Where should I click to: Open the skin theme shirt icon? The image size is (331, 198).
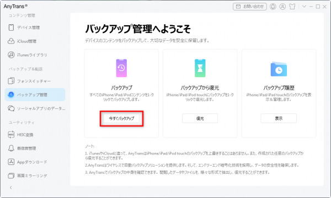tap(292, 7)
